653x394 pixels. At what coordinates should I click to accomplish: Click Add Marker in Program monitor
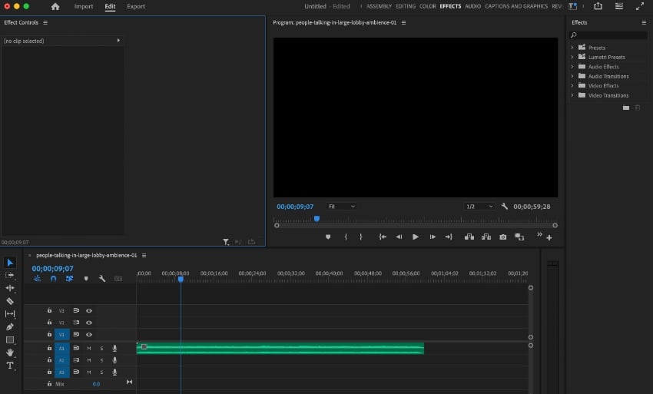pos(328,237)
